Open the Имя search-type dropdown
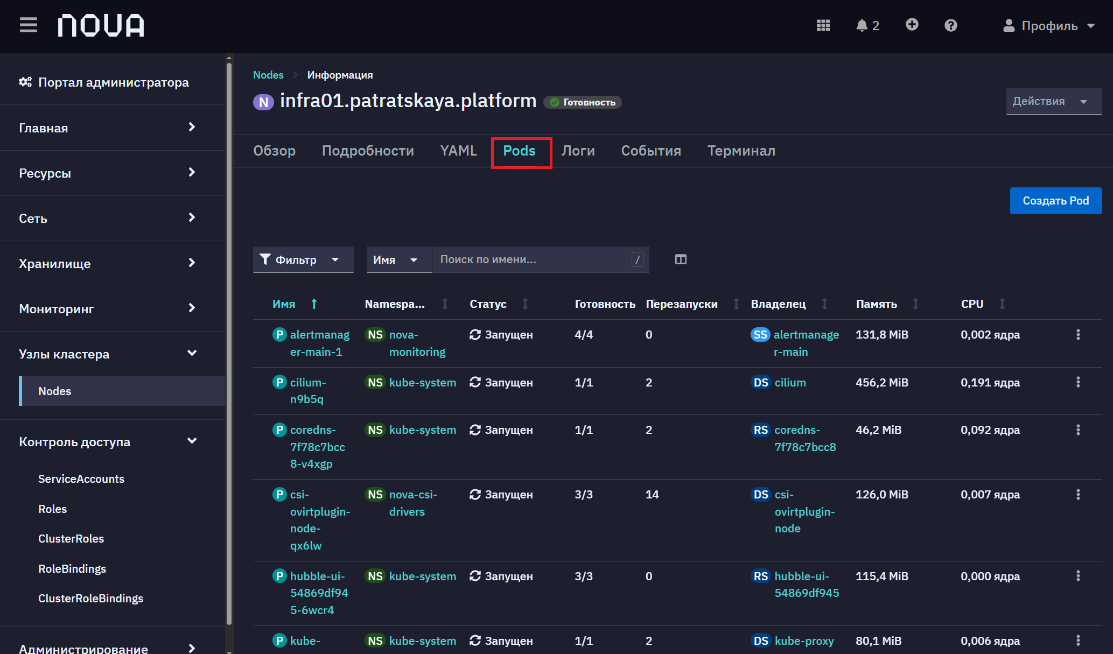The height and width of the screenshot is (654, 1113). tap(399, 259)
